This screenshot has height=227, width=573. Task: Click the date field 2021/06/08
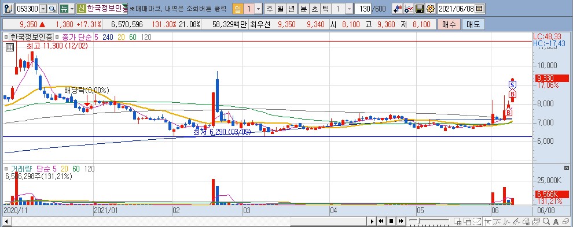[456, 9]
